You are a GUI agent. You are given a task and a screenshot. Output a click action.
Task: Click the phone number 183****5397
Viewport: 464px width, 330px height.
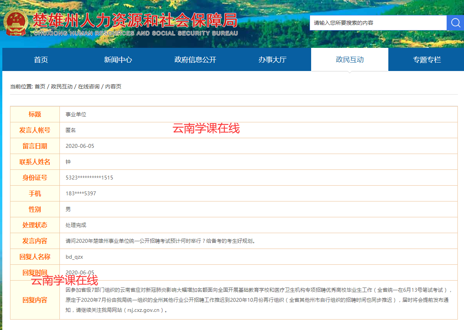(x=81, y=193)
